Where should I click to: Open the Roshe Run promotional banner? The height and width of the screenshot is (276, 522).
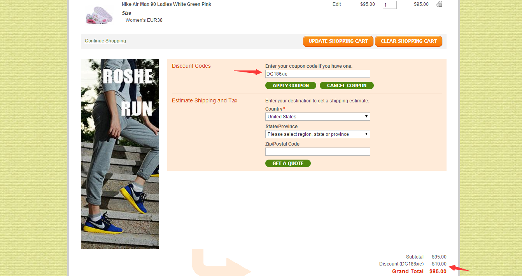click(x=120, y=154)
